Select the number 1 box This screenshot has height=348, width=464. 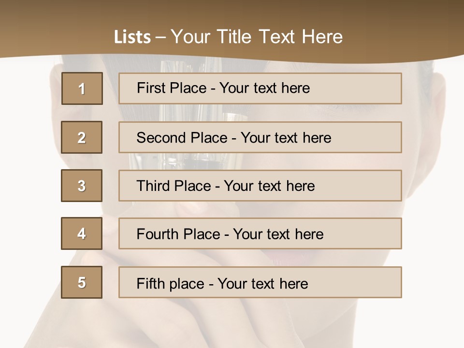pyautogui.click(x=82, y=88)
